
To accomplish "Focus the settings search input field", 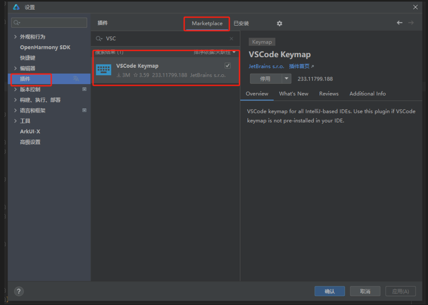I will point(49,22).
